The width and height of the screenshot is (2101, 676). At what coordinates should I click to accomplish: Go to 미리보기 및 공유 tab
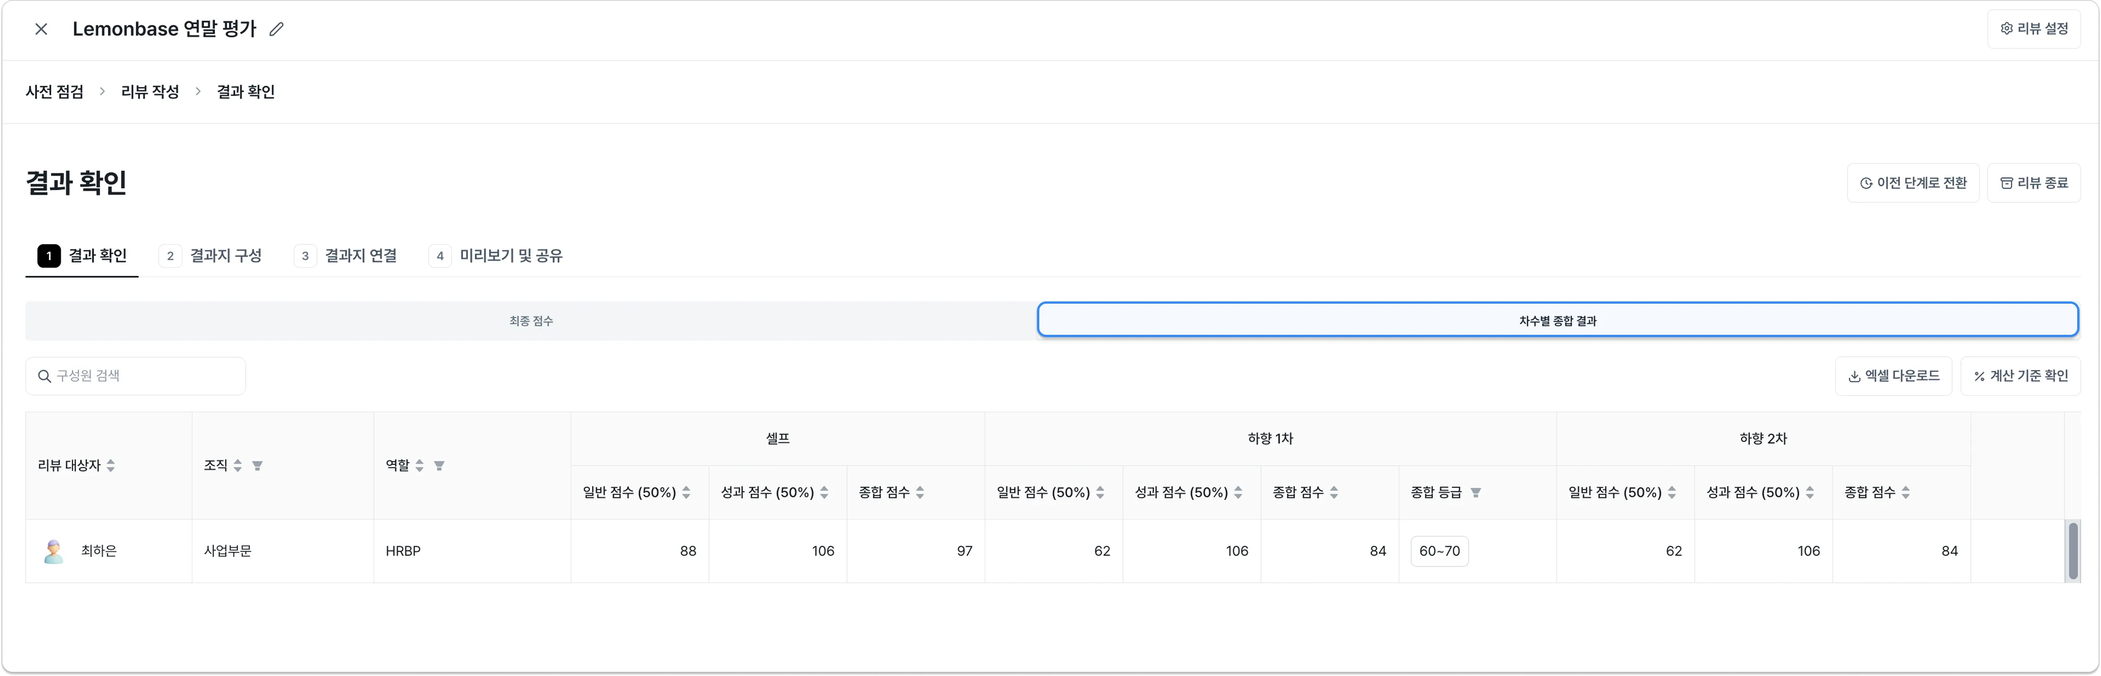click(496, 256)
